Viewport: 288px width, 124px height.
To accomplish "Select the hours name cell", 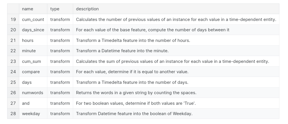I will pos(28,40).
